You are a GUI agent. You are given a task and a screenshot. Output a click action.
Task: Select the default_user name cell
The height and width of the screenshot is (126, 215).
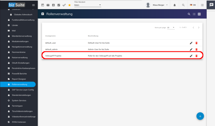pyautogui.click(x=50, y=43)
